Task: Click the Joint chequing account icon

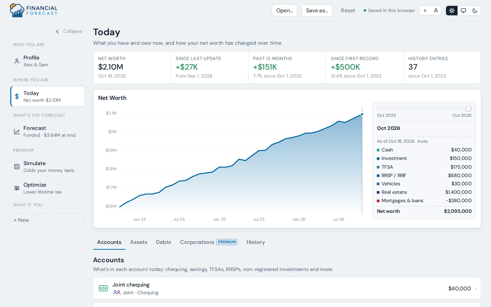Action: [x=103, y=288]
